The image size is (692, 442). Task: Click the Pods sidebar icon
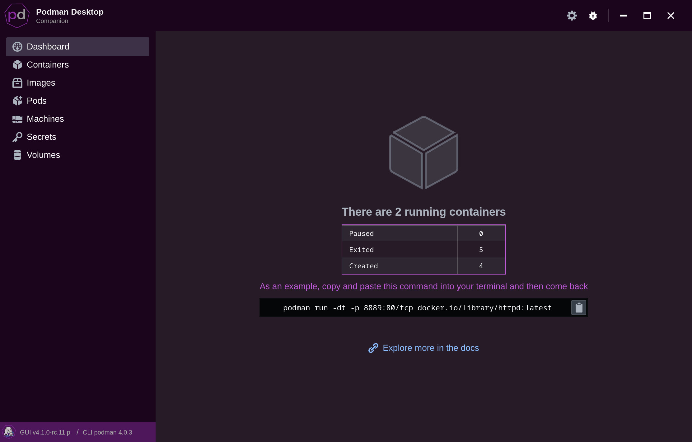(18, 101)
